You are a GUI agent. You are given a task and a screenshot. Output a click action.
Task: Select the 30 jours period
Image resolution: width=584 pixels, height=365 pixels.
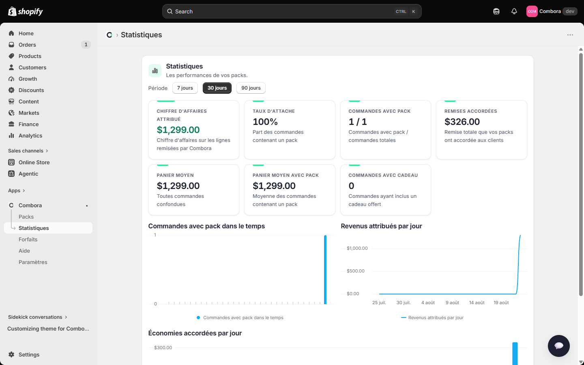pos(217,88)
